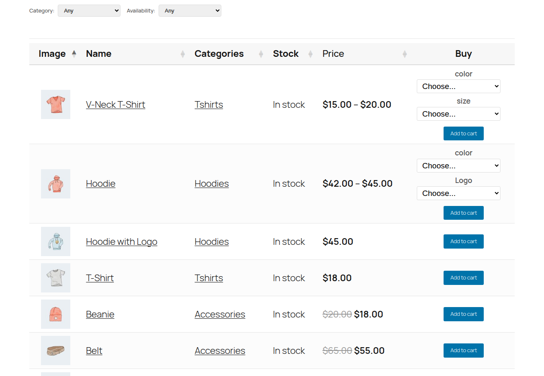Screen dimensions: 544x376
Task: Open Hoodies category for Hoodie with Logo
Action: point(212,241)
